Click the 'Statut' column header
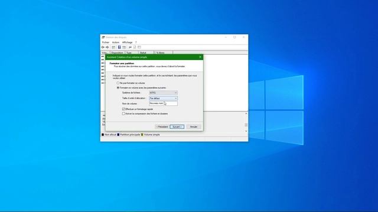 (x=146, y=52)
